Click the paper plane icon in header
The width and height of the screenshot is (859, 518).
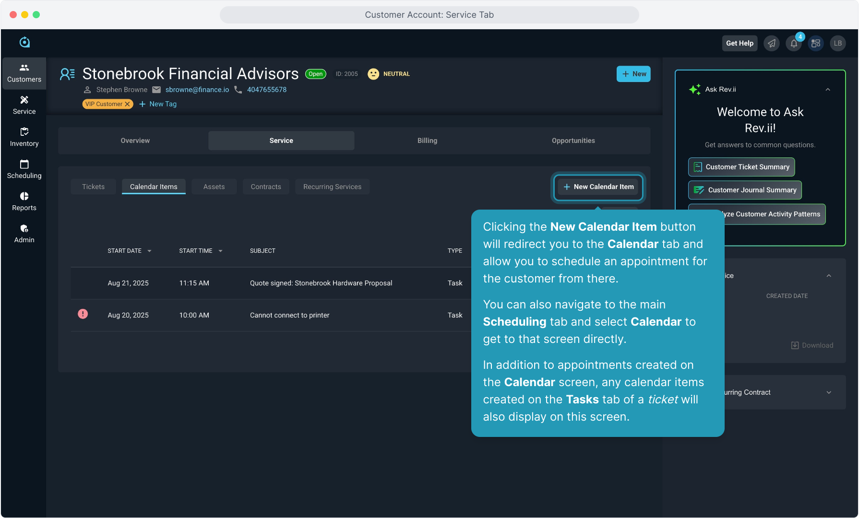click(x=772, y=44)
